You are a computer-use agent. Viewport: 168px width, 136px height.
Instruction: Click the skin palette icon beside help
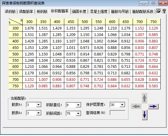coord(159,11)
